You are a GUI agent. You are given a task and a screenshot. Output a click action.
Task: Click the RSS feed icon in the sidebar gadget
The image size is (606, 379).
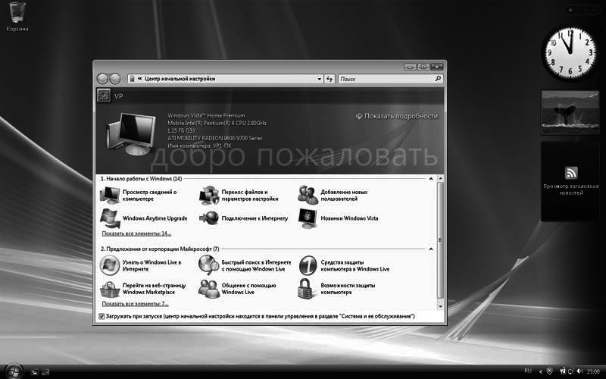pyautogui.click(x=571, y=173)
